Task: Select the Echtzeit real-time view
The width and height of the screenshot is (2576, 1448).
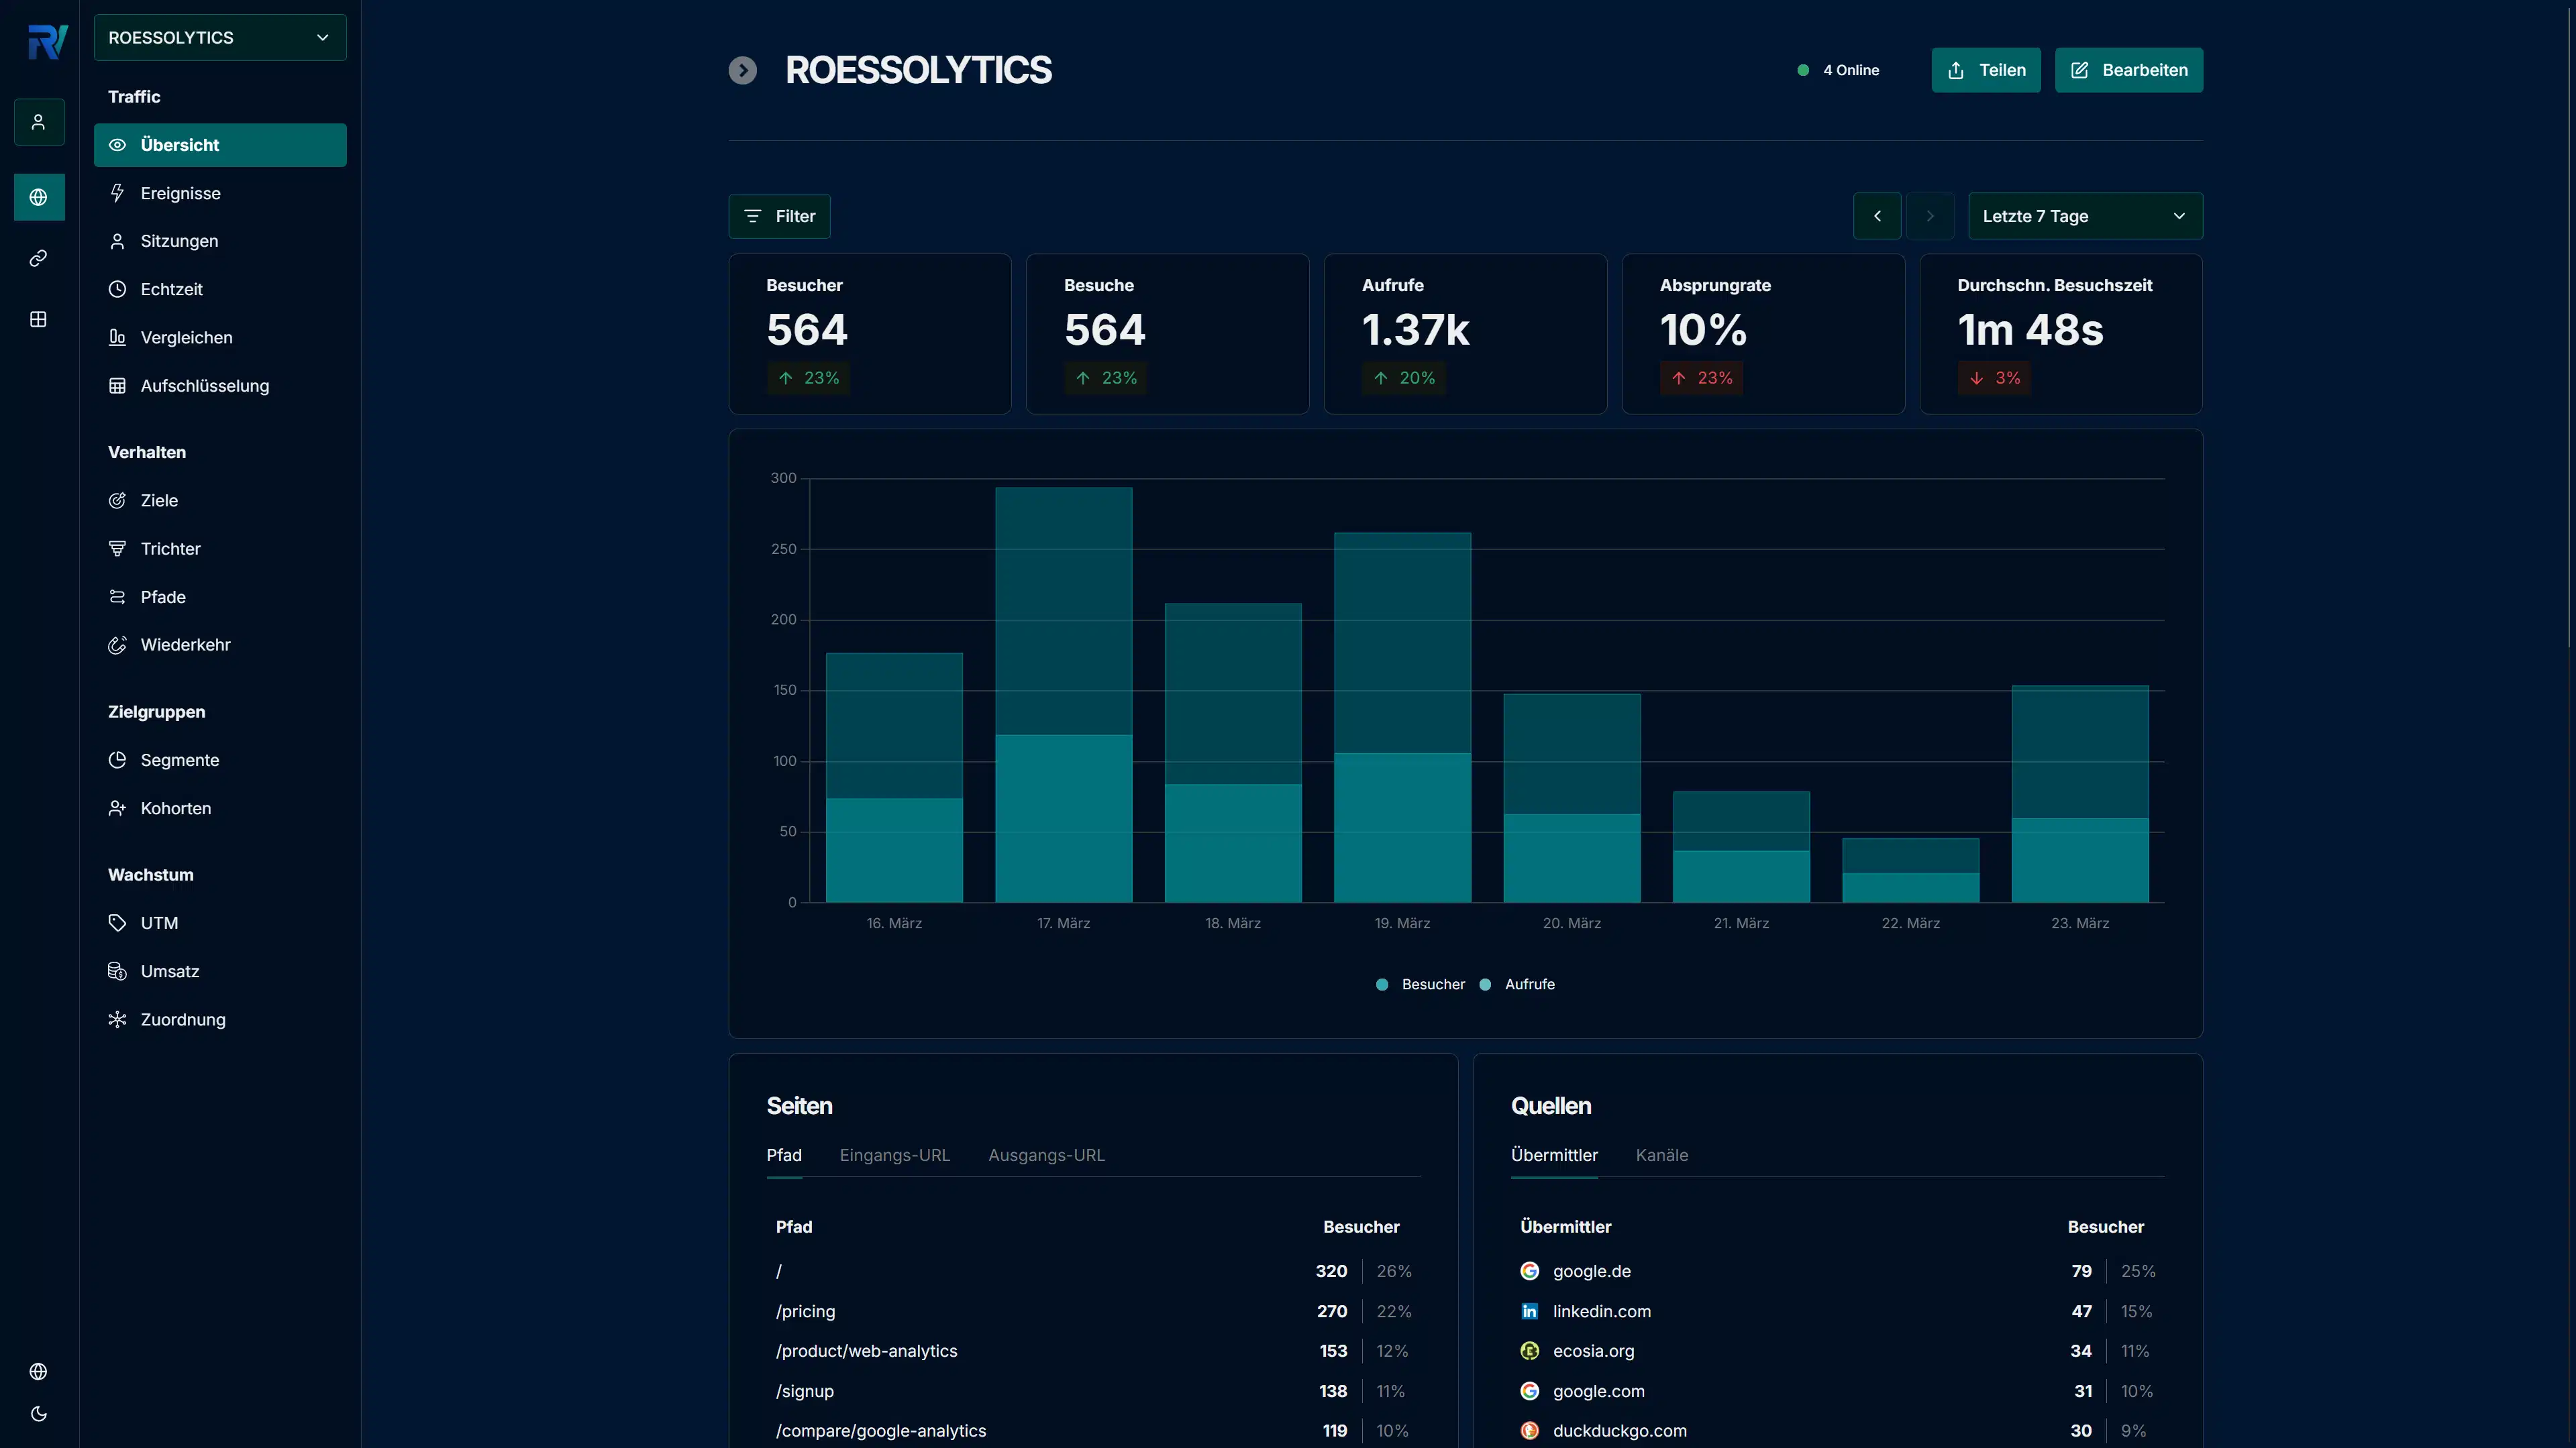Action: click(x=172, y=289)
